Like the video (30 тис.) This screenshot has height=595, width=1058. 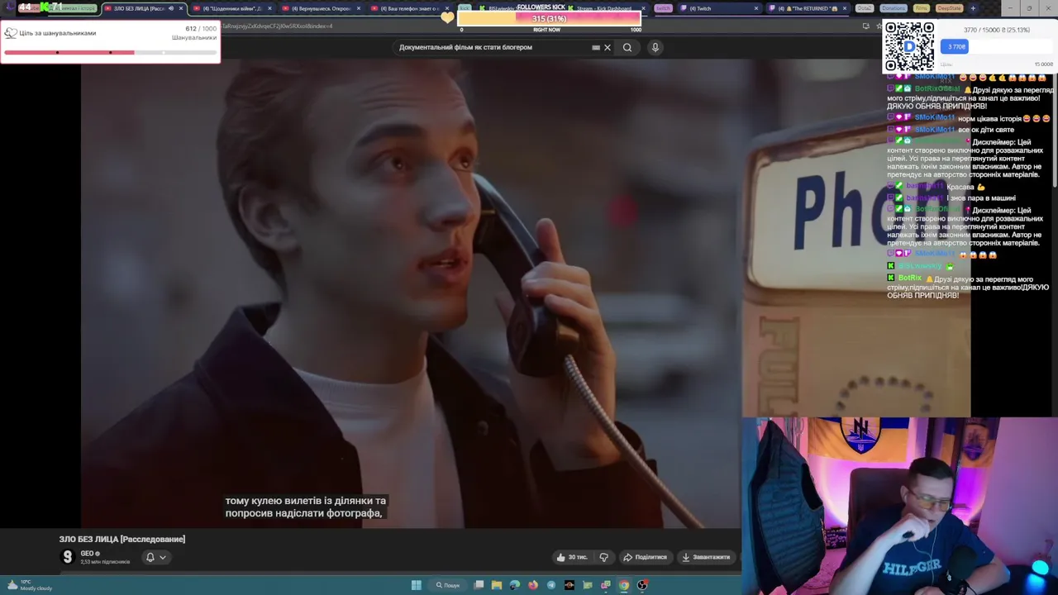click(x=572, y=557)
